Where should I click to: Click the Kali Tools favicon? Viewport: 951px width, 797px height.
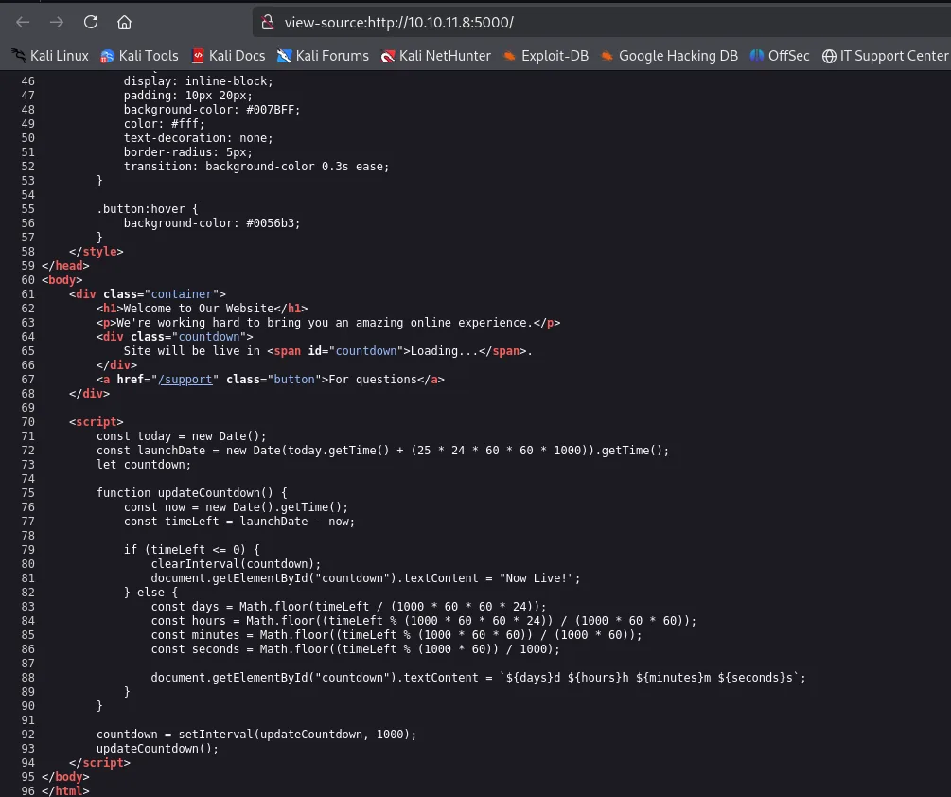click(107, 56)
